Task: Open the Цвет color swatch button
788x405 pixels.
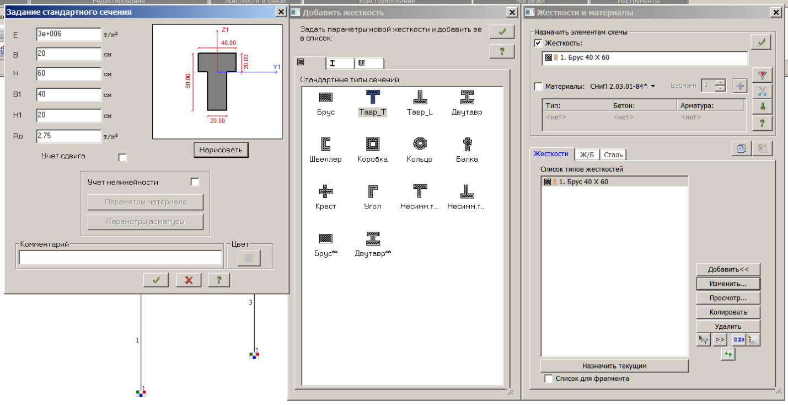Action: tap(249, 258)
